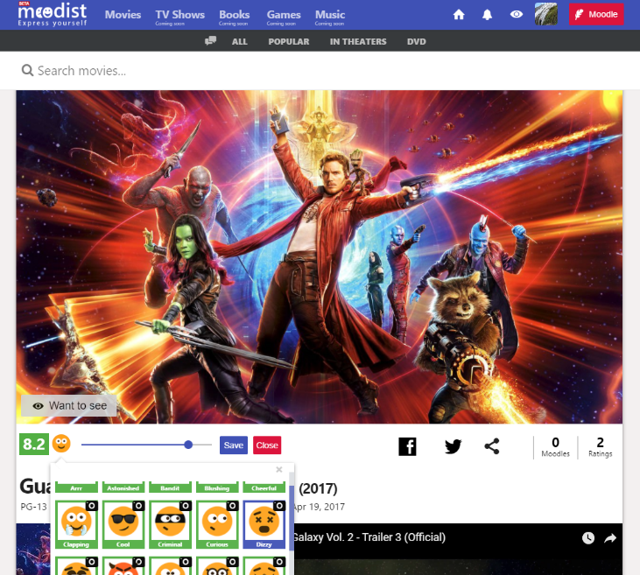This screenshot has width=640, height=575.
Task: Click the Guardians of the Galaxy poster image
Action: click(320, 256)
